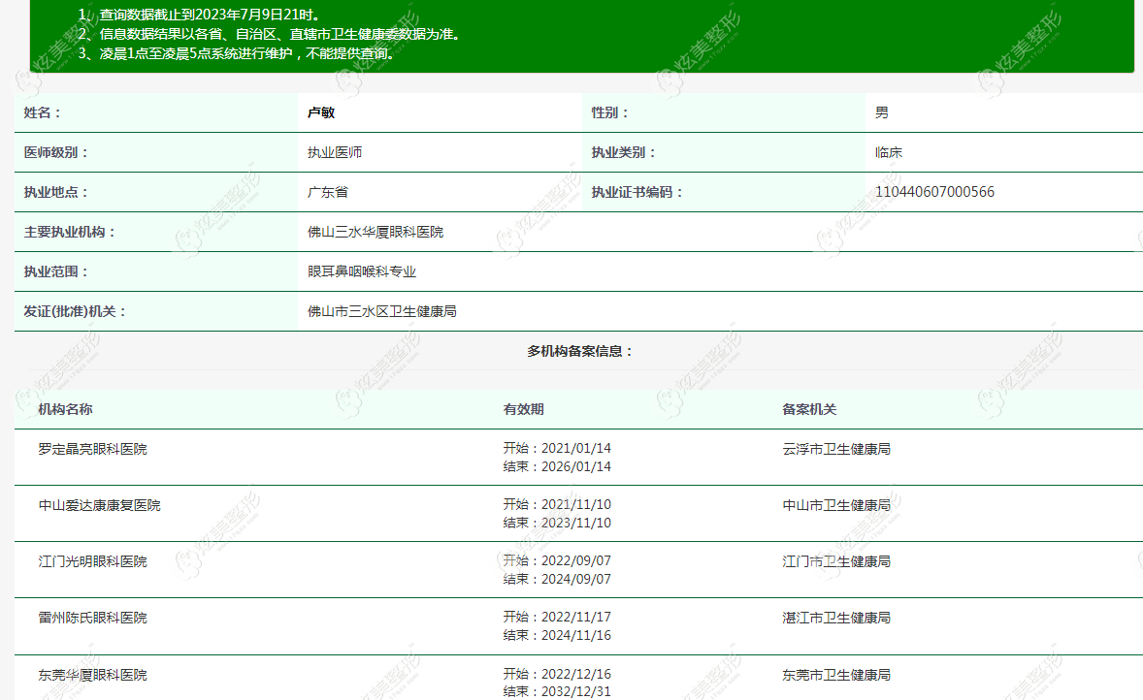Viewport: 1143px width, 700px height.
Task: Click end date 2023/11/10
Action: (576, 523)
